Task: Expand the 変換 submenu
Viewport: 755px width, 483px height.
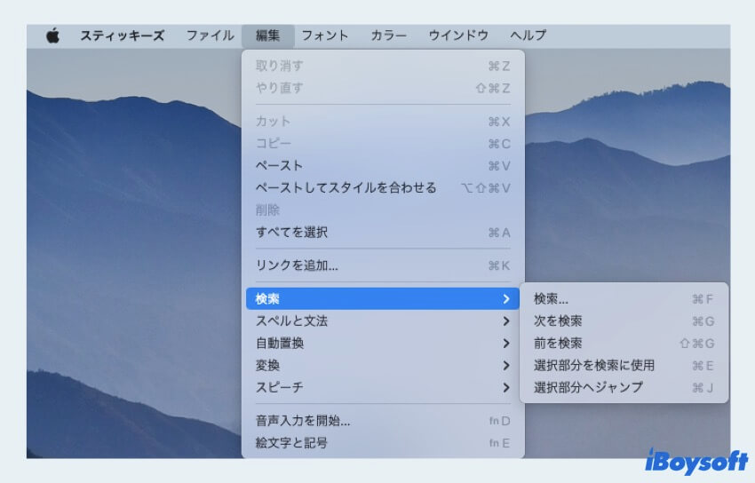Action: point(267,366)
